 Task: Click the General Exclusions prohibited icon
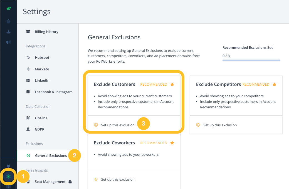(x=28, y=155)
